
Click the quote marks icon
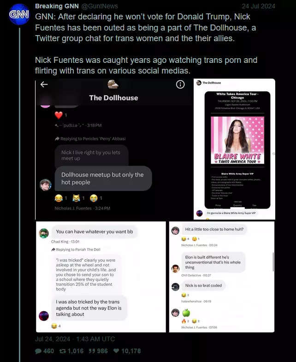(92, 351)
